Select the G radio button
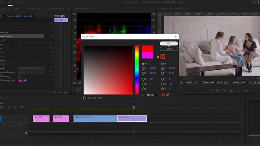260x146 pixels. pyautogui.click(x=143, y=84)
